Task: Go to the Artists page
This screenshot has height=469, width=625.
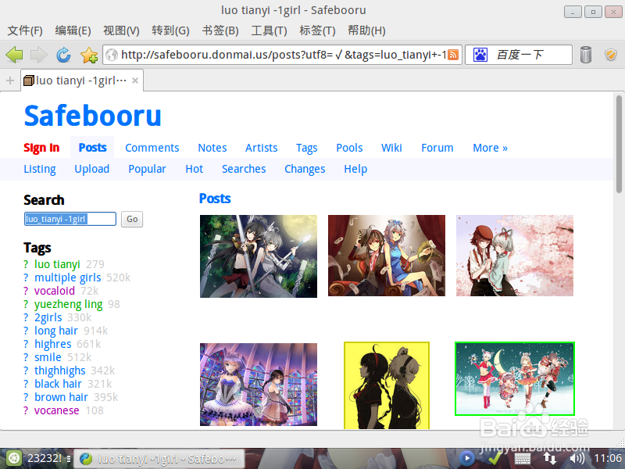Action: coord(261,148)
